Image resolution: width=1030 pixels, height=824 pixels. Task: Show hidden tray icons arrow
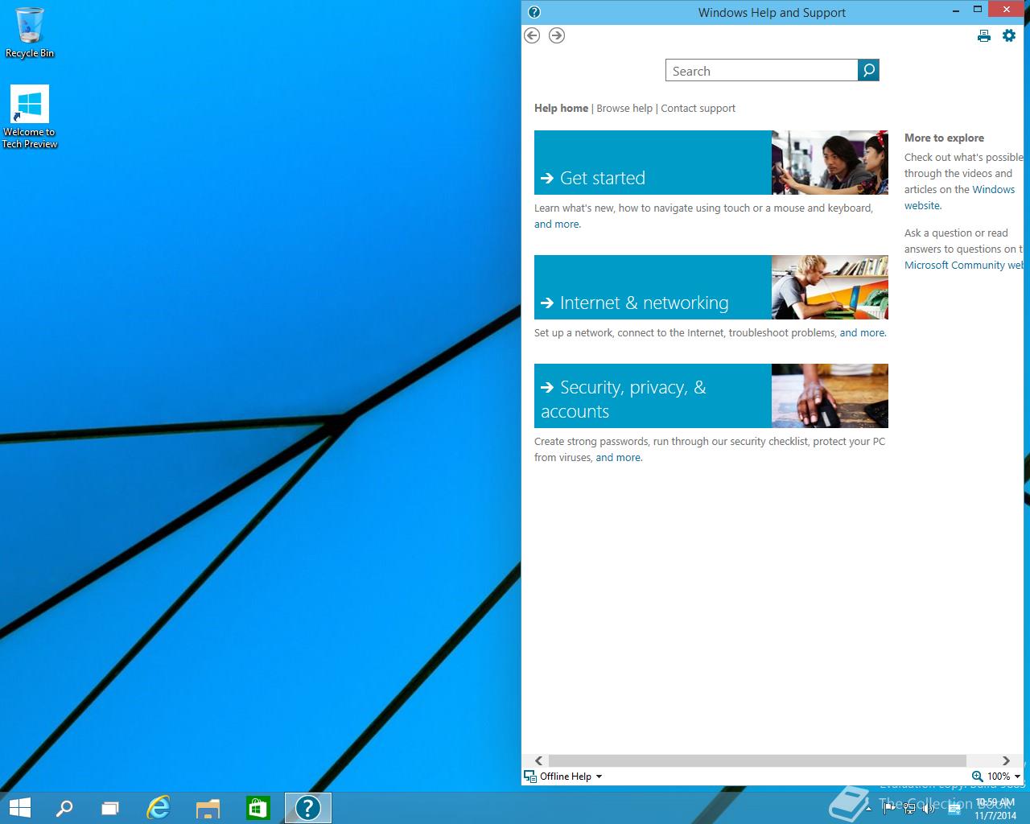868,809
